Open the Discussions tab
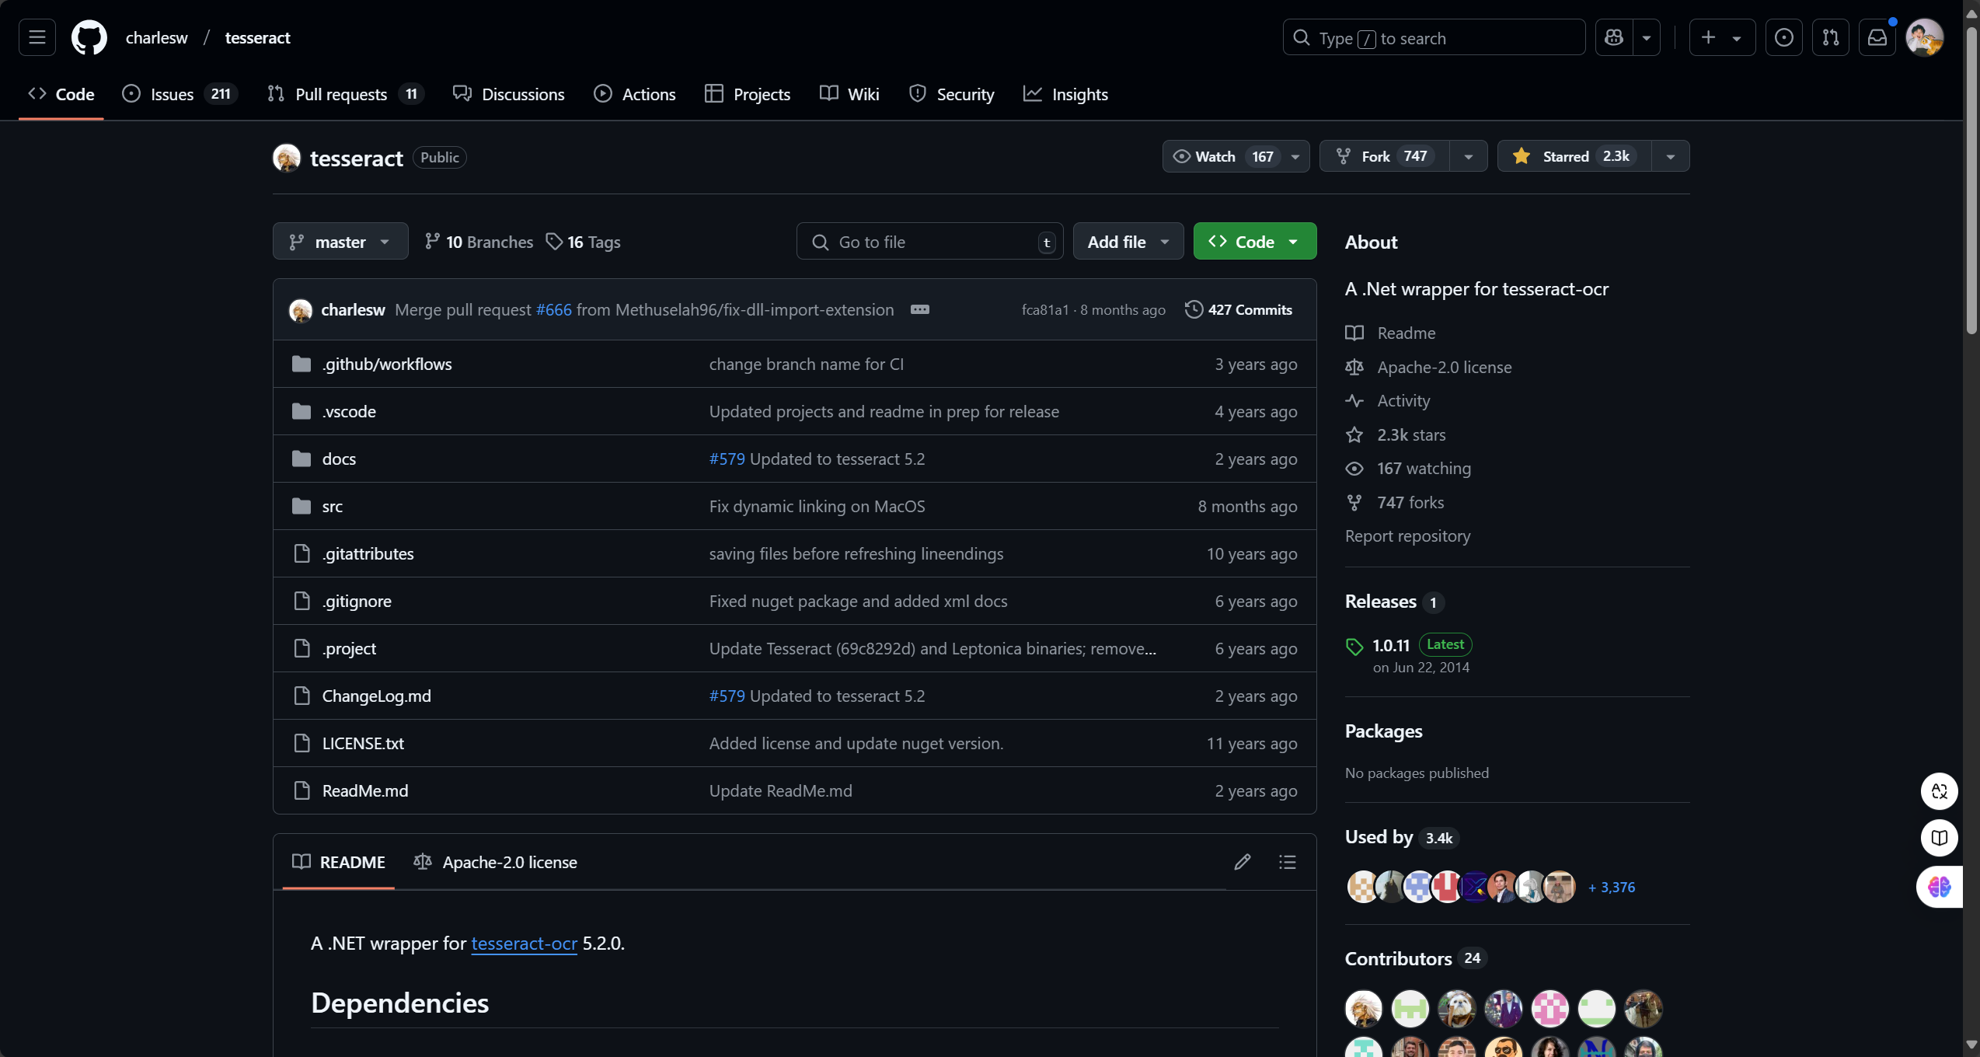Viewport: 1980px width, 1057px height. pyautogui.click(x=509, y=94)
